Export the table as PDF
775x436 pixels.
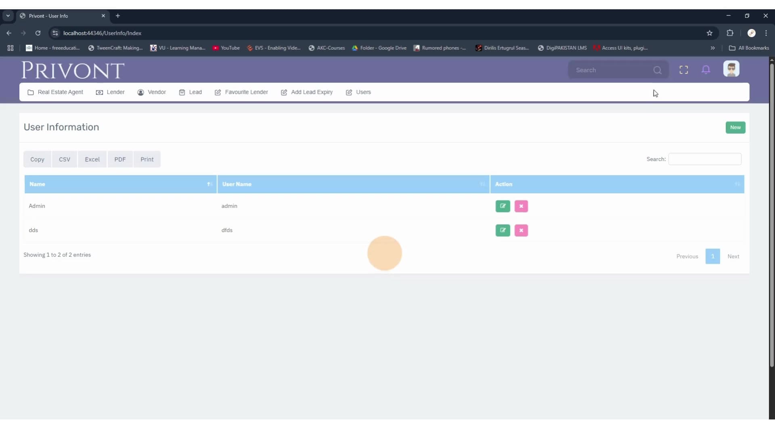120,159
